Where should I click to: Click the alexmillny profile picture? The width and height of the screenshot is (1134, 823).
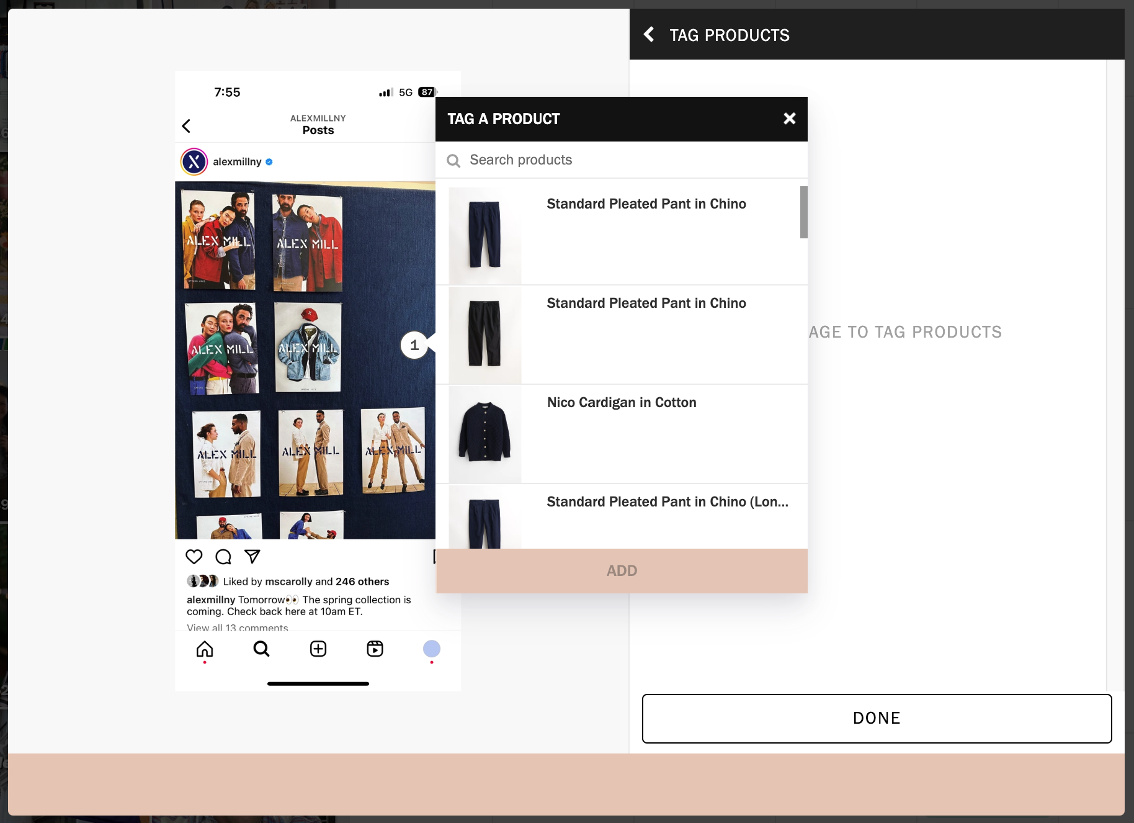[x=194, y=161]
